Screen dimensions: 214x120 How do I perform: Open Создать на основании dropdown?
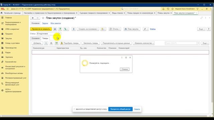tap(88, 29)
